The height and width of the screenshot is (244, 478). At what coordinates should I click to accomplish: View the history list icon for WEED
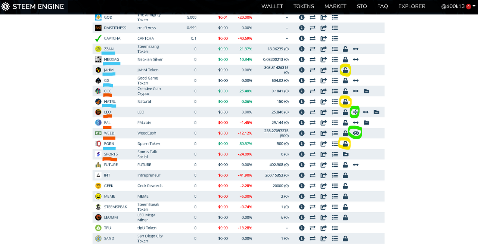tap(335, 133)
